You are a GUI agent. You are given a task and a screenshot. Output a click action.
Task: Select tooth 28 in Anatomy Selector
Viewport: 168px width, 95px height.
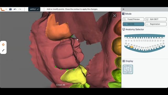tap(163, 38)
